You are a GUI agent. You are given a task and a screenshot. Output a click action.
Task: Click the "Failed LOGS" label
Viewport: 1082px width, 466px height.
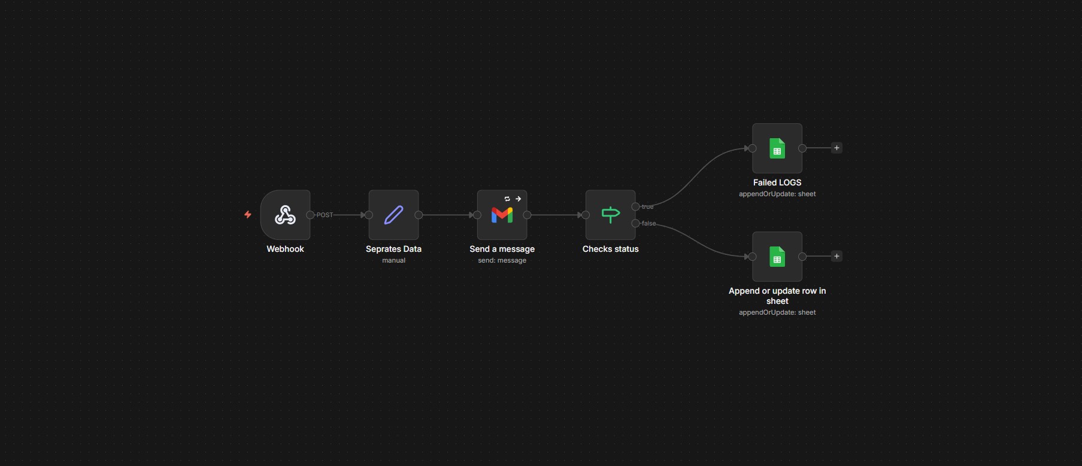pos(777,182)
